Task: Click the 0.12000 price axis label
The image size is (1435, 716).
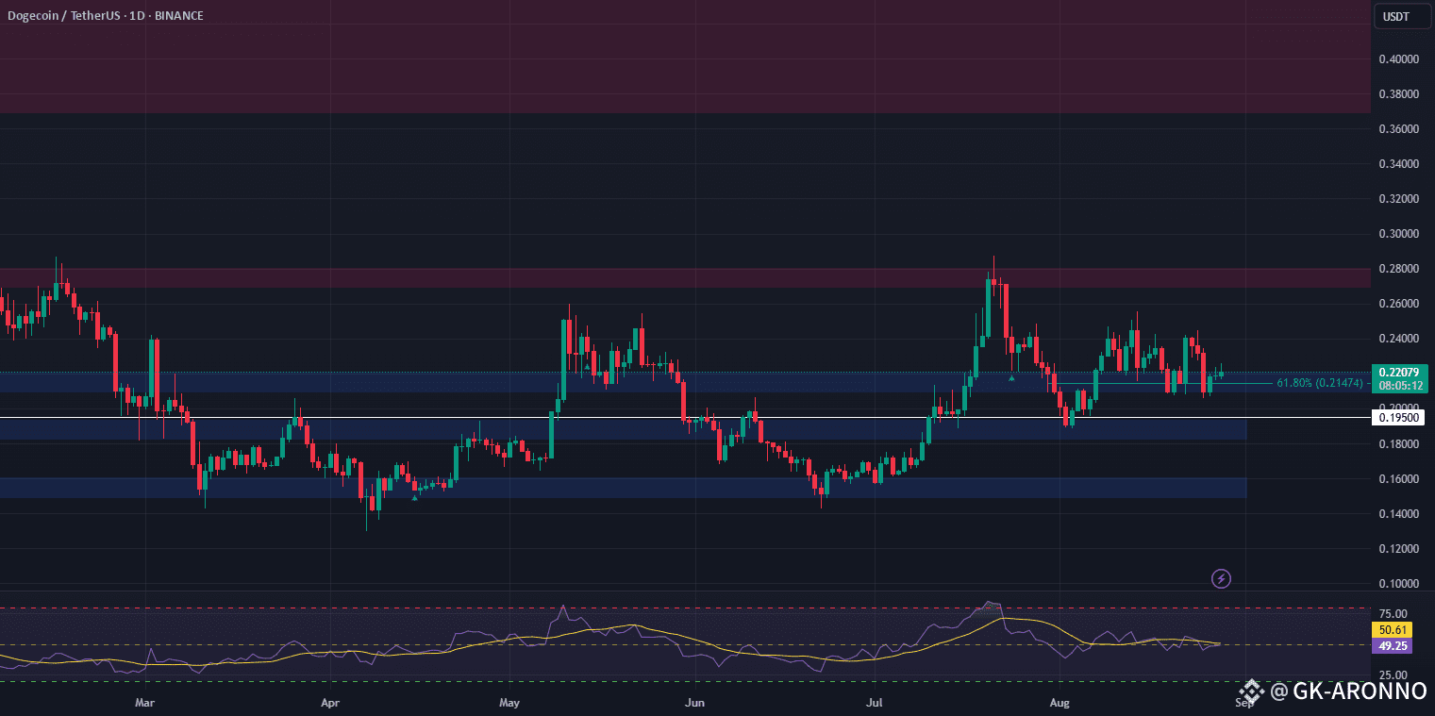Action: tap(1398, 549)
